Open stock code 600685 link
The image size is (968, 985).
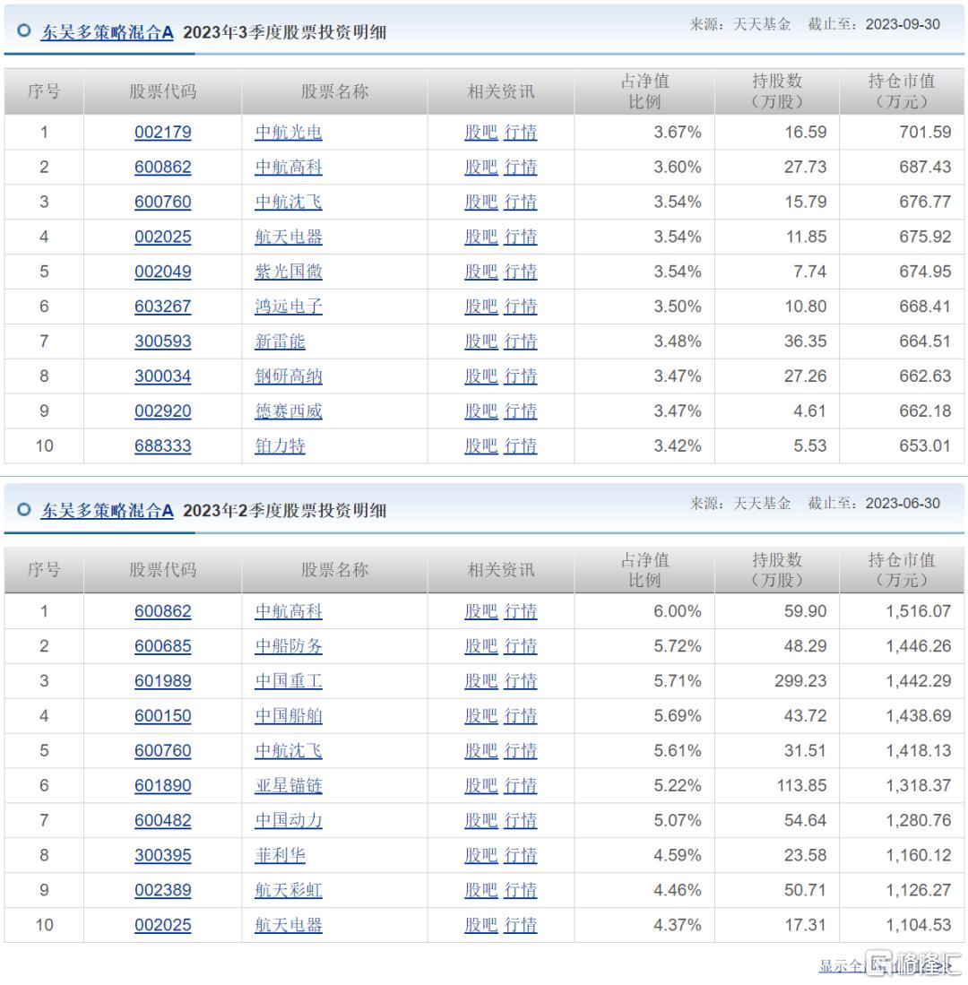pyautogui.click(x=163, y=646)
